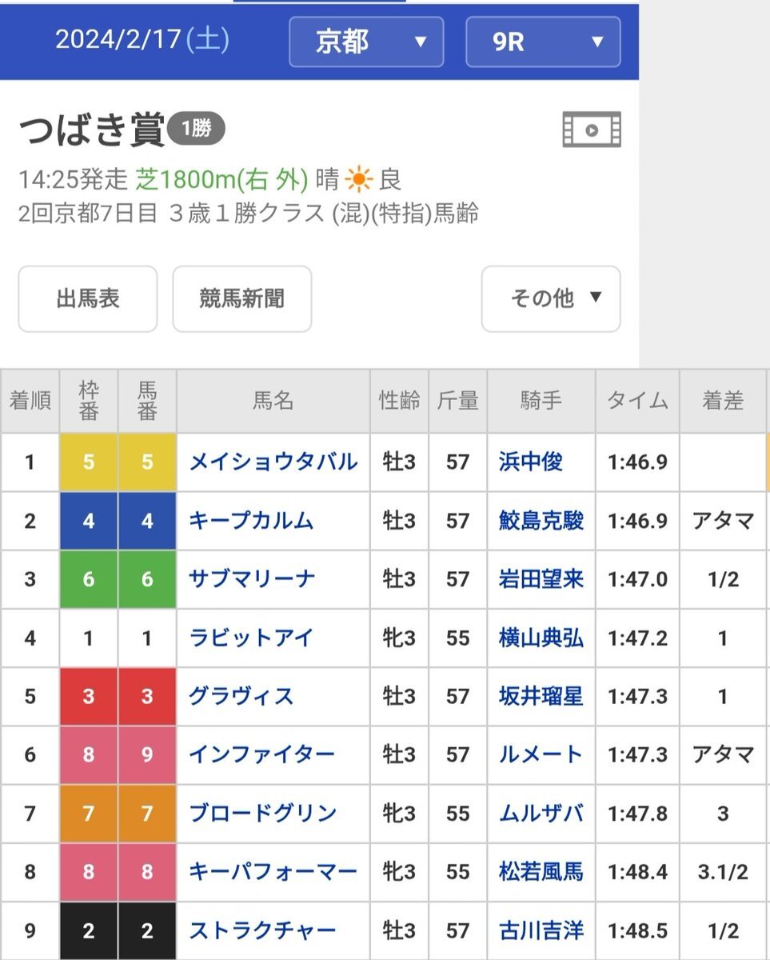View horse サブマリーナ profile
Viewport: 770px width, 960px height.
pyautogui.click(x=251, y=579)
